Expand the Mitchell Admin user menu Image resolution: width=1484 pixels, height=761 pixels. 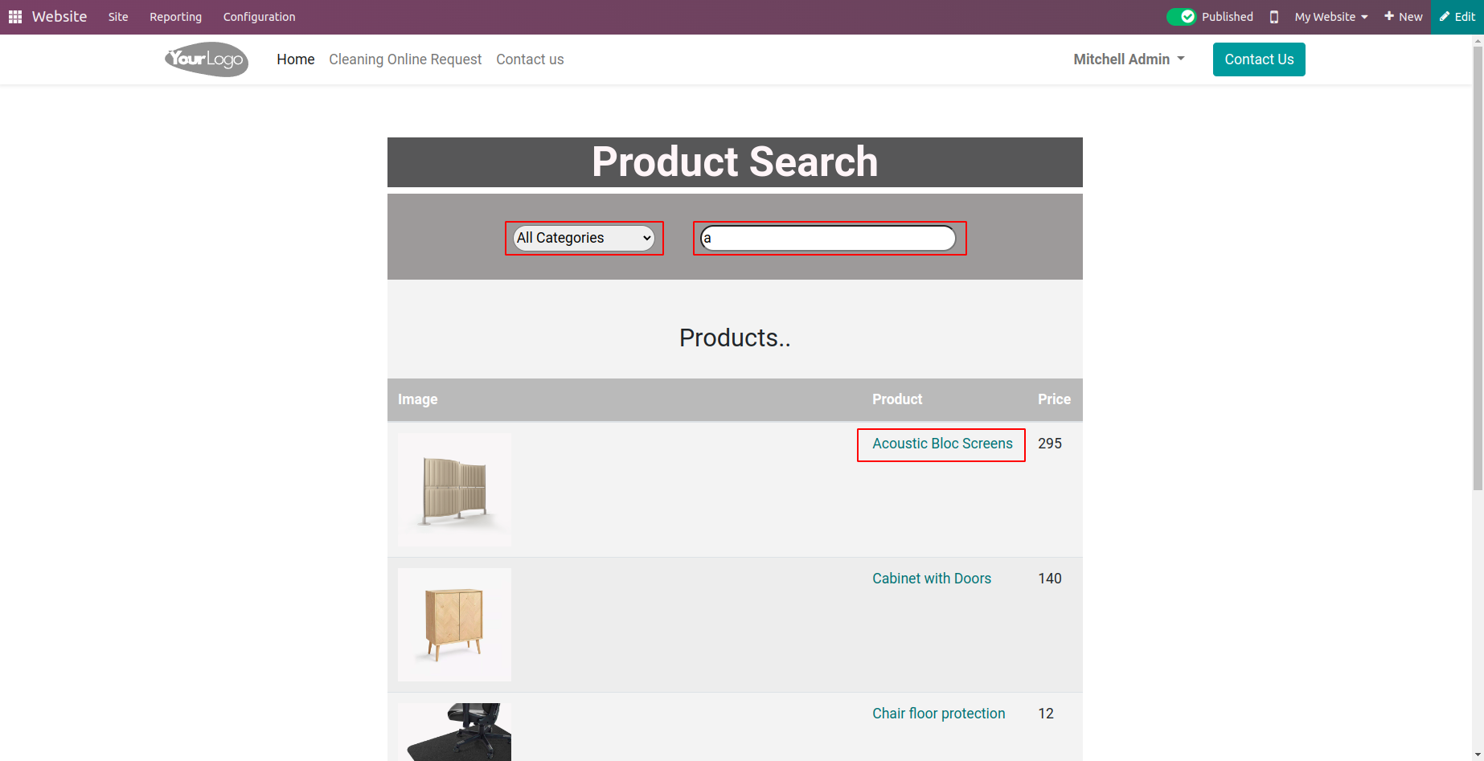coord(1129,59)
